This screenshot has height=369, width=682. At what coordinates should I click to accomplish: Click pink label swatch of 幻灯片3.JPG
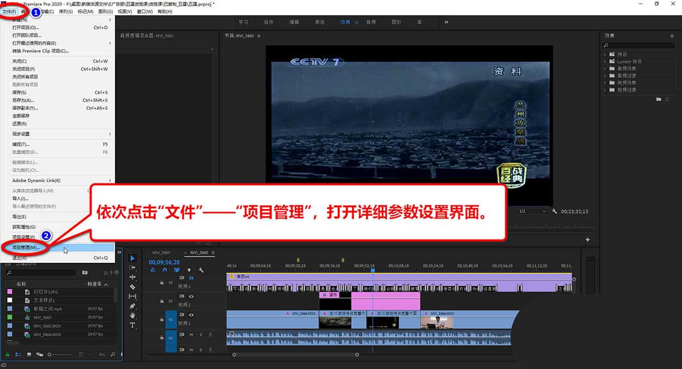9,291
